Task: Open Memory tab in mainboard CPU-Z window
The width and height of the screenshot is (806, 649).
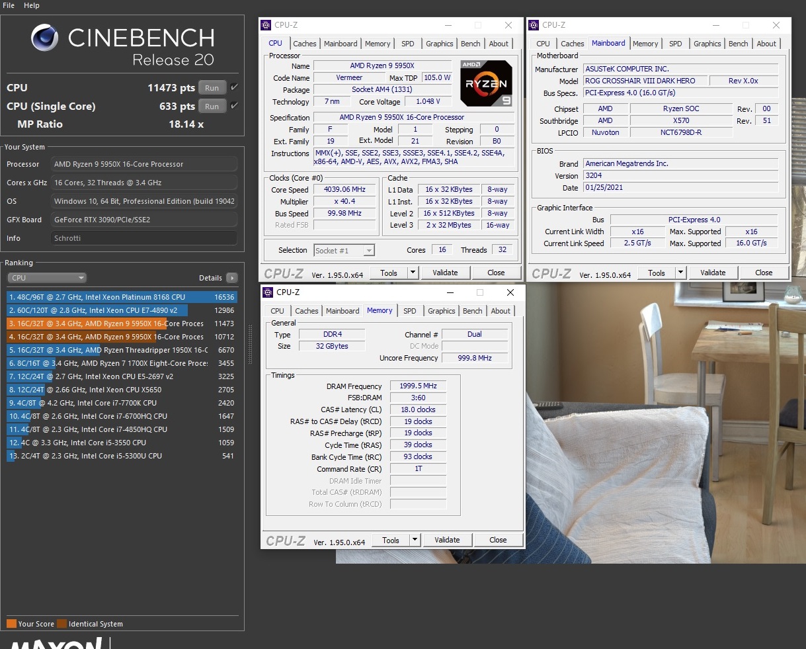Action: tap(645, 44)
